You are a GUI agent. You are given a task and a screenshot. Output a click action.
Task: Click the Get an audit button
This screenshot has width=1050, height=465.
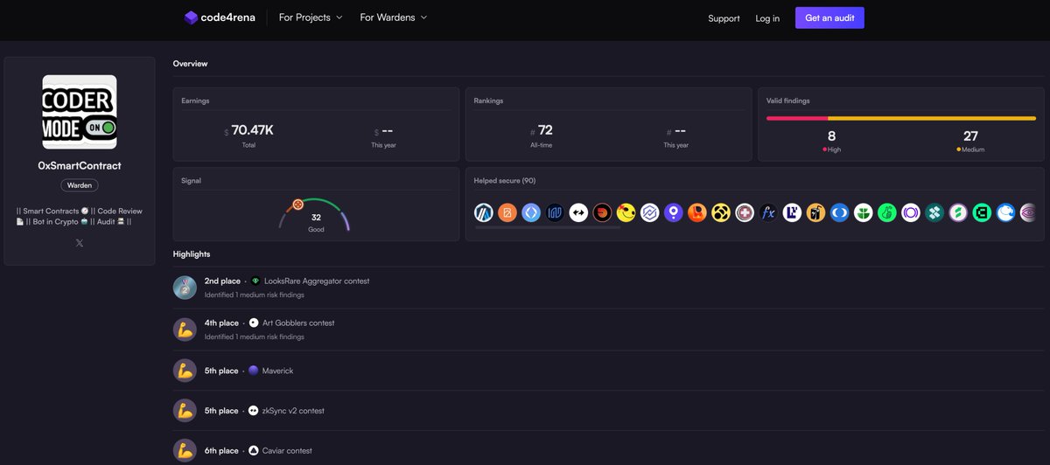point(829,17)
